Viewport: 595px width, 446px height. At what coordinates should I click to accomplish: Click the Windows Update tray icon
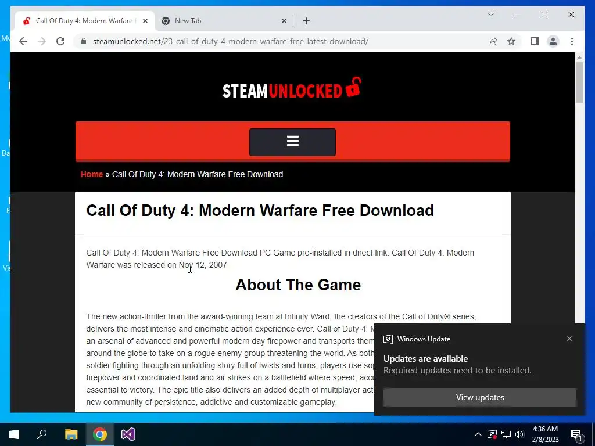click(492, 434)
